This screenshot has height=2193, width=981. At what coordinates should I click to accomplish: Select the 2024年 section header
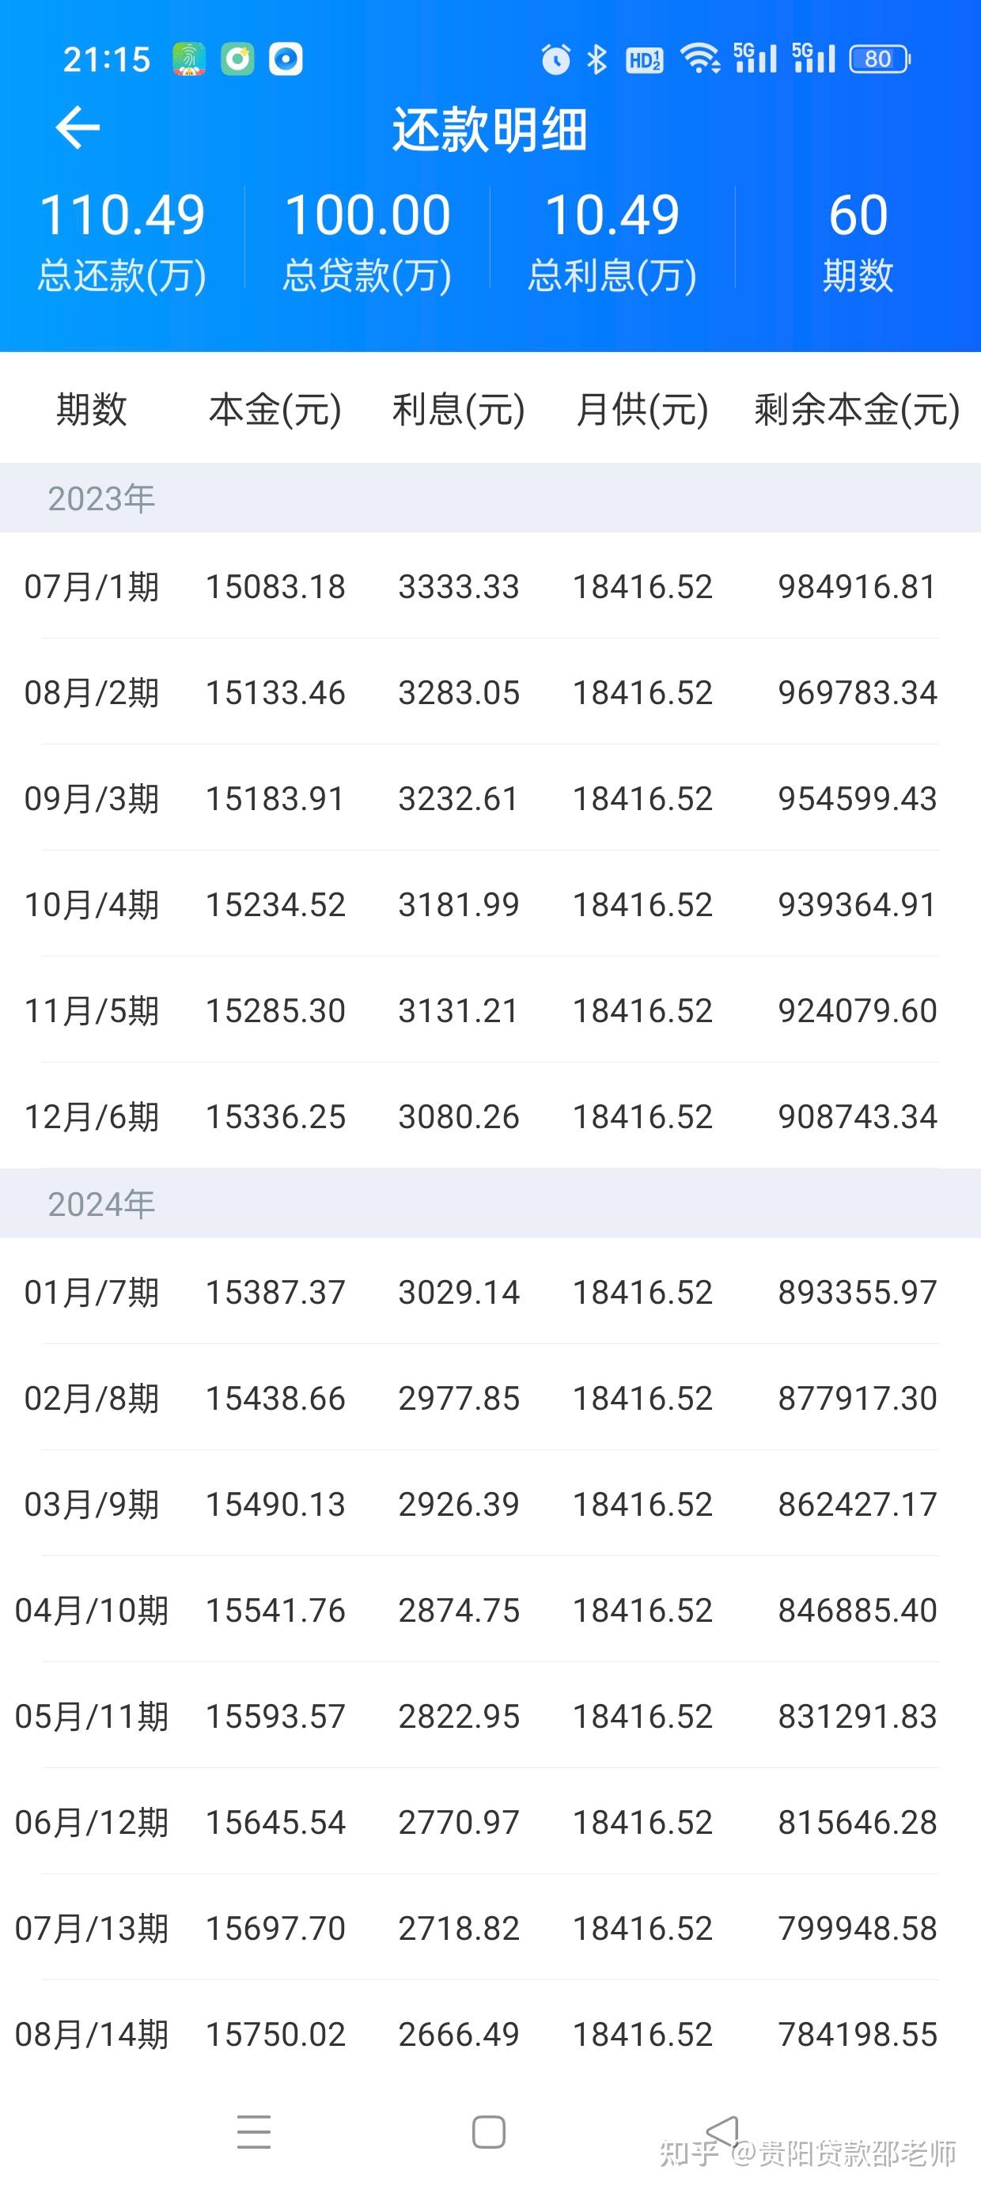pyautogui.click(x=490, y=1204)
